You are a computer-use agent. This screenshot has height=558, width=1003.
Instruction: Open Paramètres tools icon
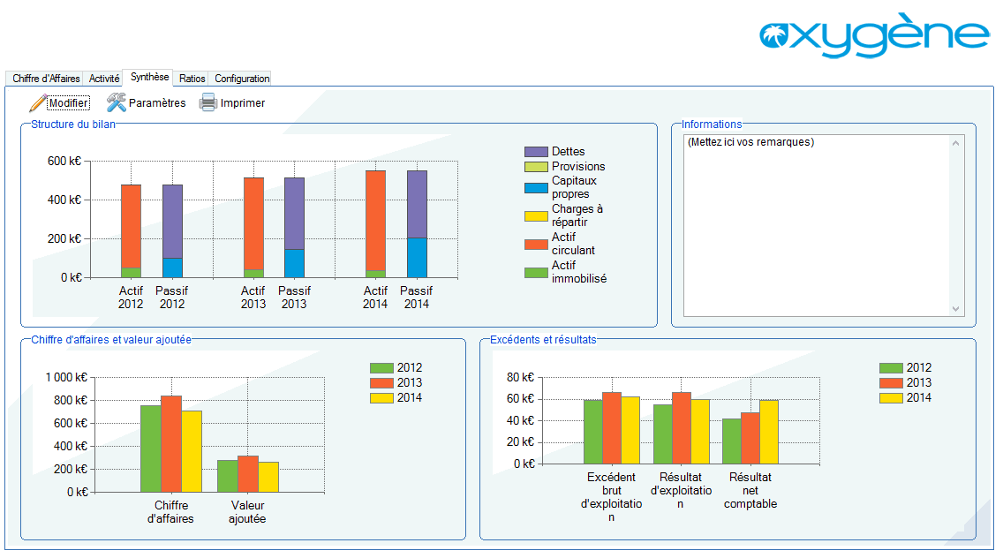pyautogui.click(x=117, y=103)
